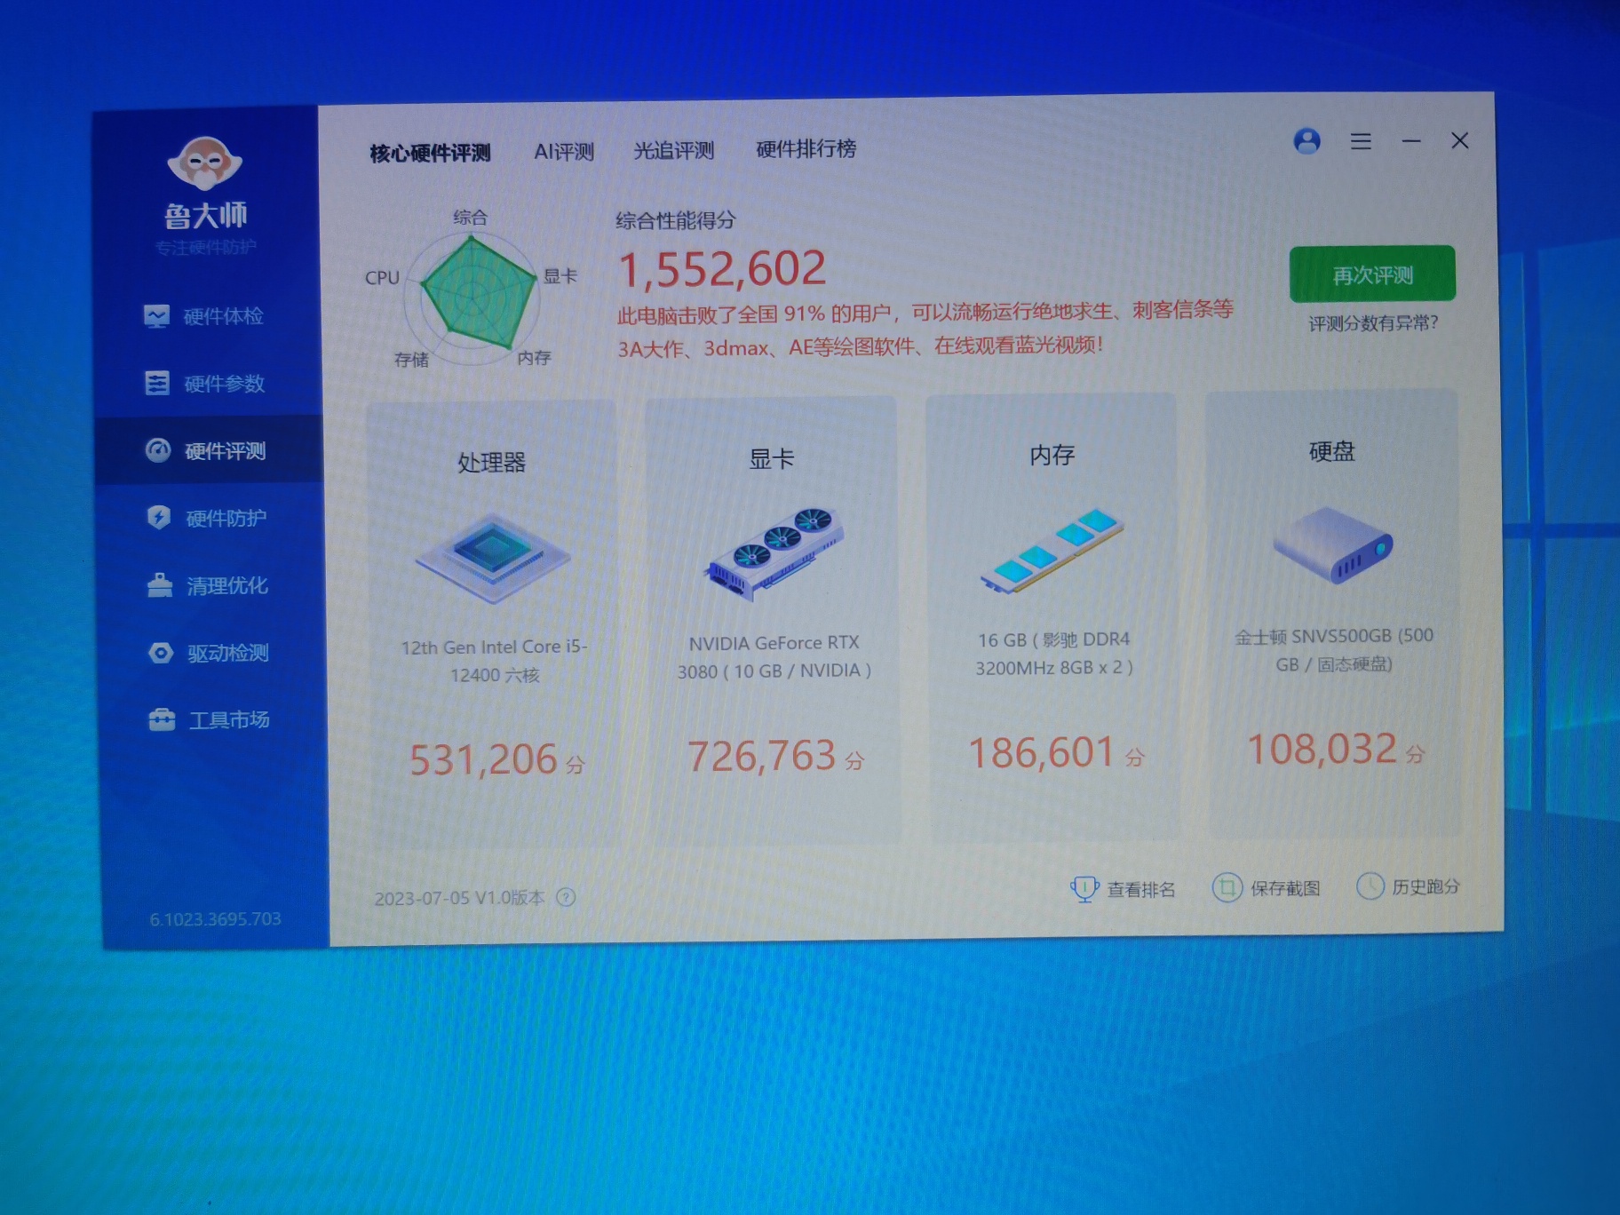The image size is (1620, 1215).
Task: Click the 硬件体检 monitor icon in sidebar
Action: tap(157, 316)
